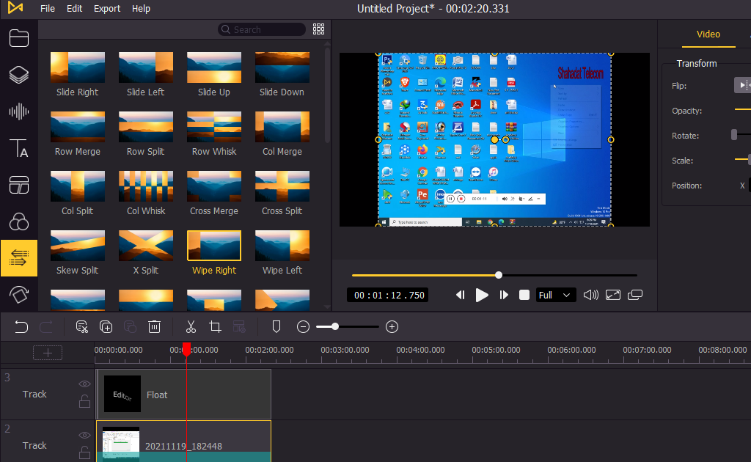Image resolution: width=751 pixels, height=462 pixels.
Task: Hide Track 3 with its eye toggle
Action: (x=84, y=383)
